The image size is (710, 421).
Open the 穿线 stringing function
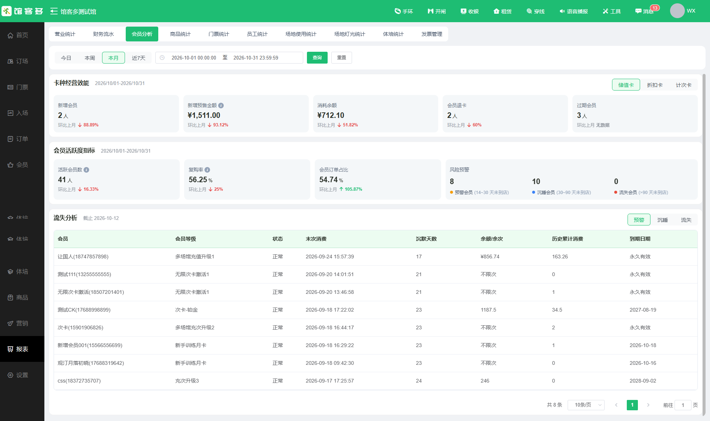tap(535, 11)
